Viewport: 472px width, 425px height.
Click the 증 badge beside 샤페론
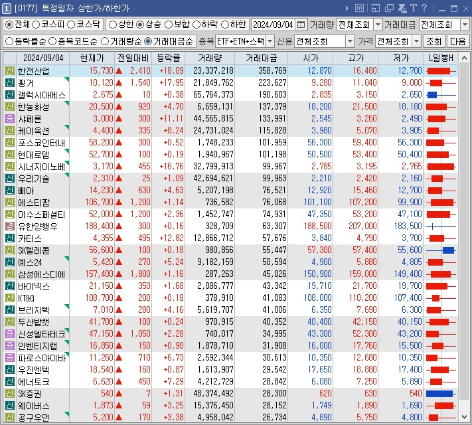10,119
